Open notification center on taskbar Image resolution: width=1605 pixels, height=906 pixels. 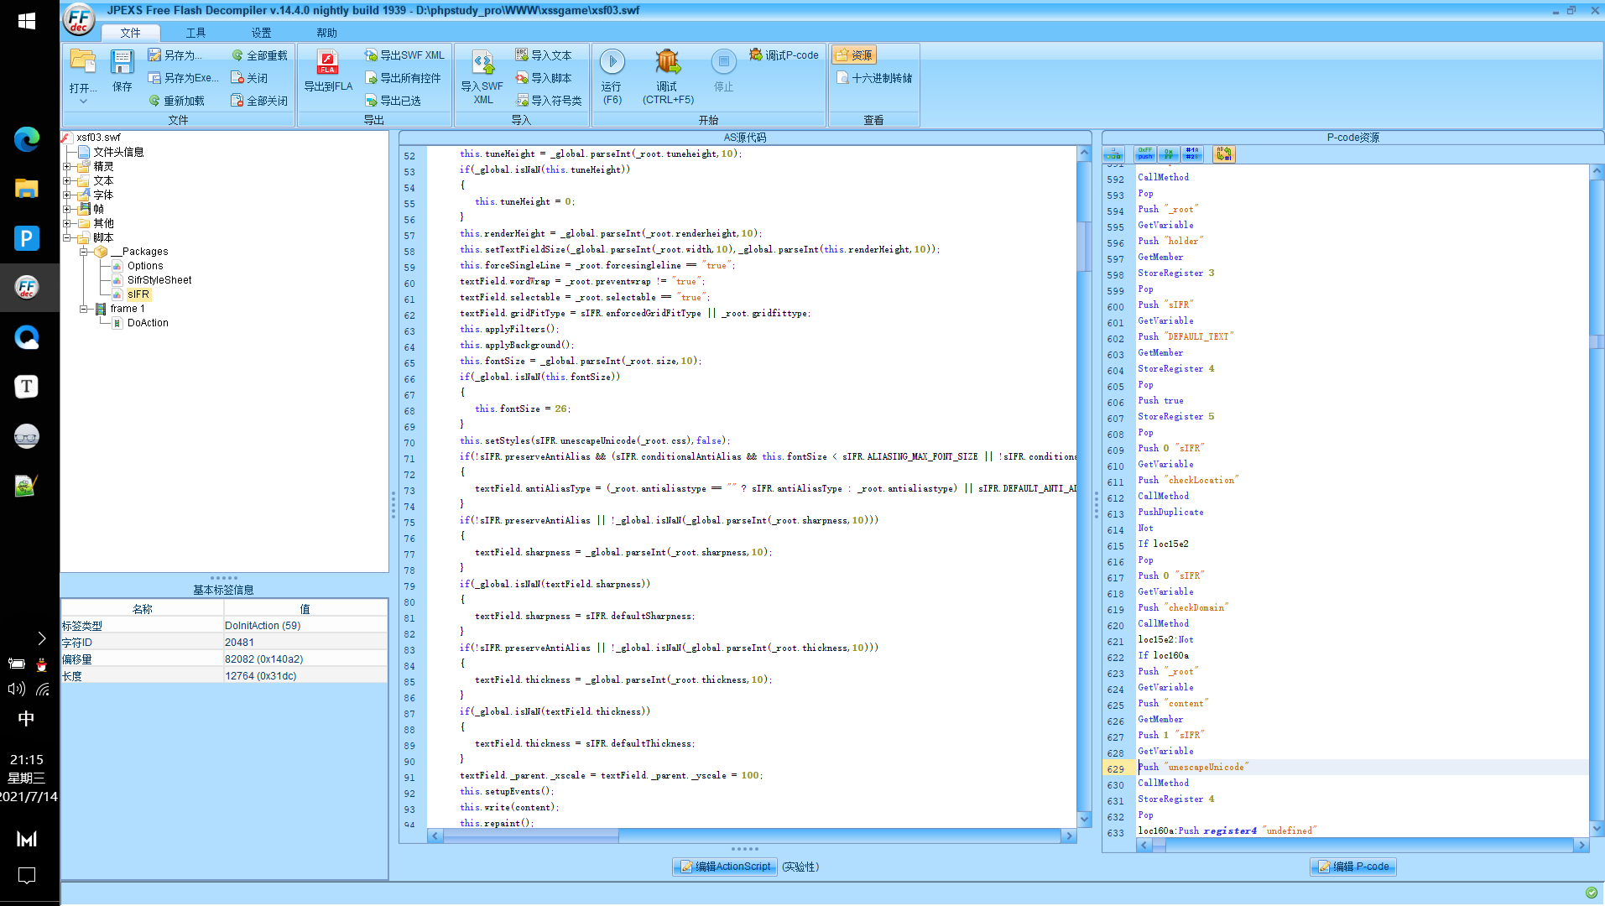tap(27, 876)
